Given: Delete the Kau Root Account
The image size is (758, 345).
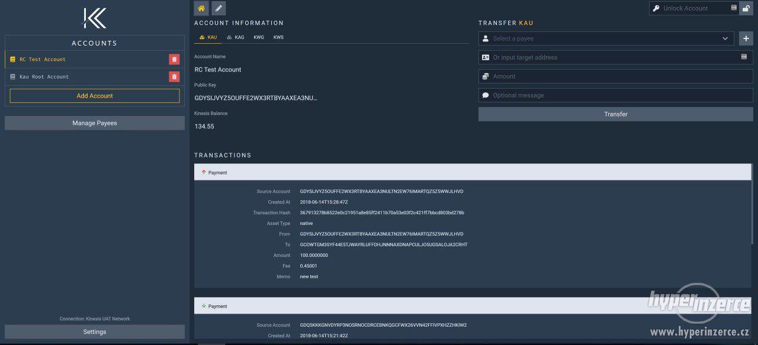Looking at the screenshot, I should pos(174,76).
